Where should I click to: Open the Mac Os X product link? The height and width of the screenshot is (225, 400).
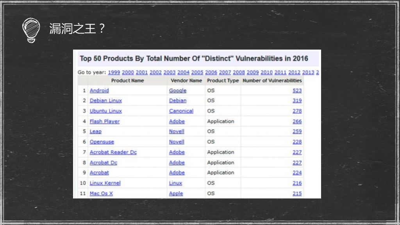coord(101,194)
